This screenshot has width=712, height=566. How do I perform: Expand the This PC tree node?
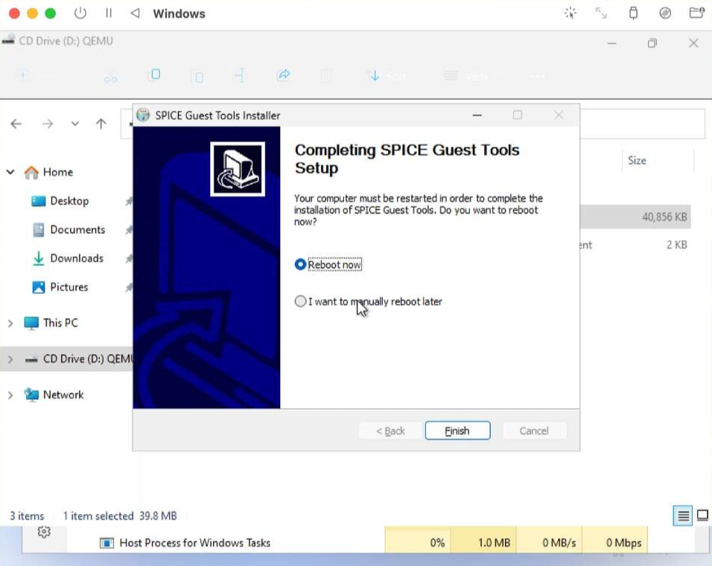(10, 323)
